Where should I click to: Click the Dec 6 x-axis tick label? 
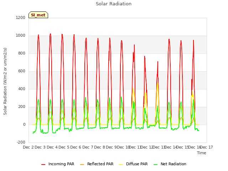(x=76, y=147)
